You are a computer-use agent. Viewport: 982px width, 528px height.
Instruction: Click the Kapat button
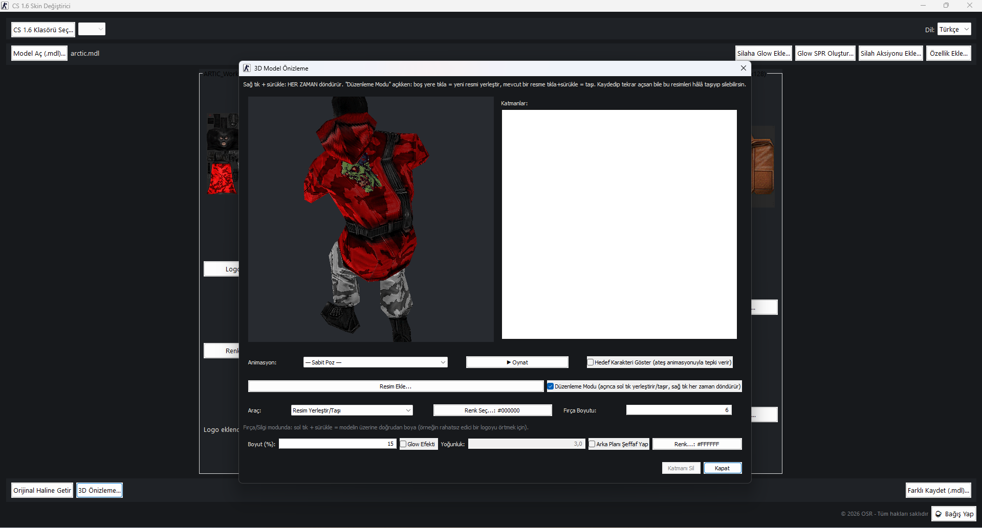click(723, 468)
